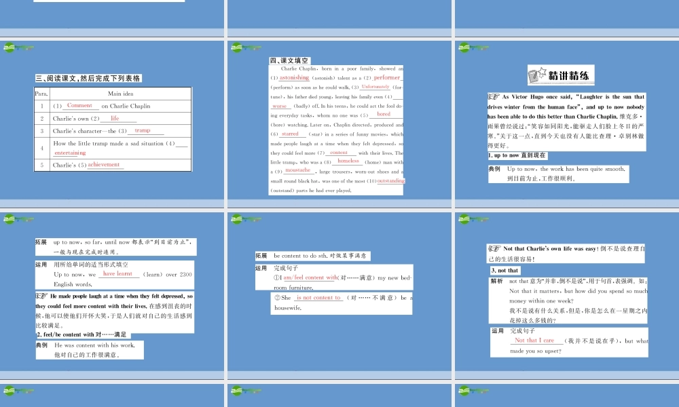The width and height of the screenshot is (679, 407).
Task: Click the red answer 'Not that I care'
Action: (x=534, y=341)
